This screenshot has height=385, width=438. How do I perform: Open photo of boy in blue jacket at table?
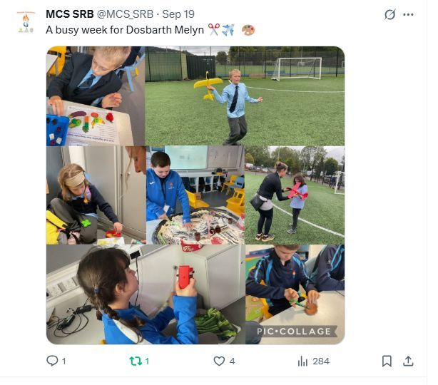pos(195,195)
